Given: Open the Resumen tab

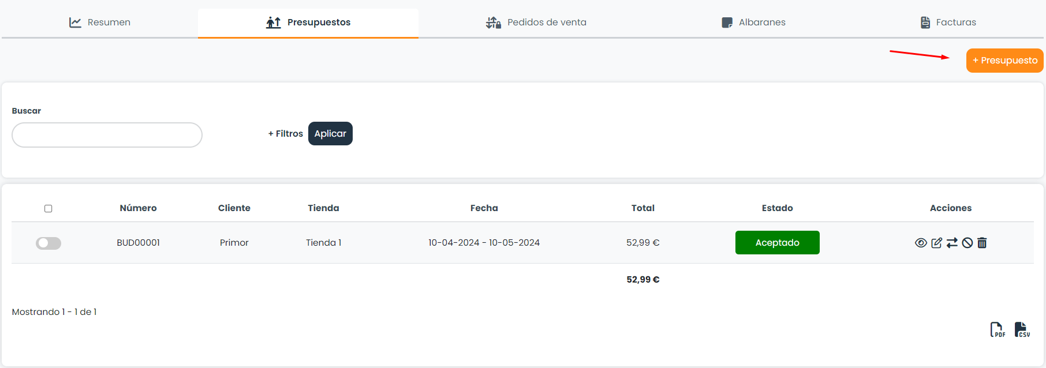Looking at the screenshot, I should pos(100,22).
